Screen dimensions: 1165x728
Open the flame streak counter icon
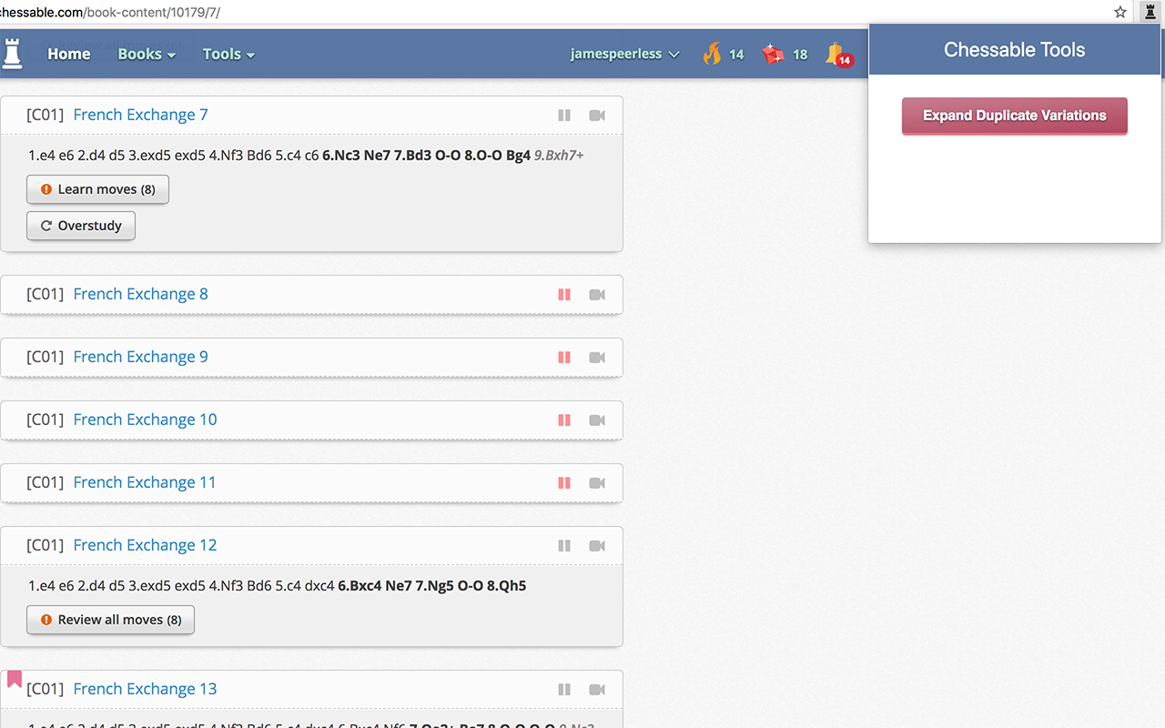712,54
